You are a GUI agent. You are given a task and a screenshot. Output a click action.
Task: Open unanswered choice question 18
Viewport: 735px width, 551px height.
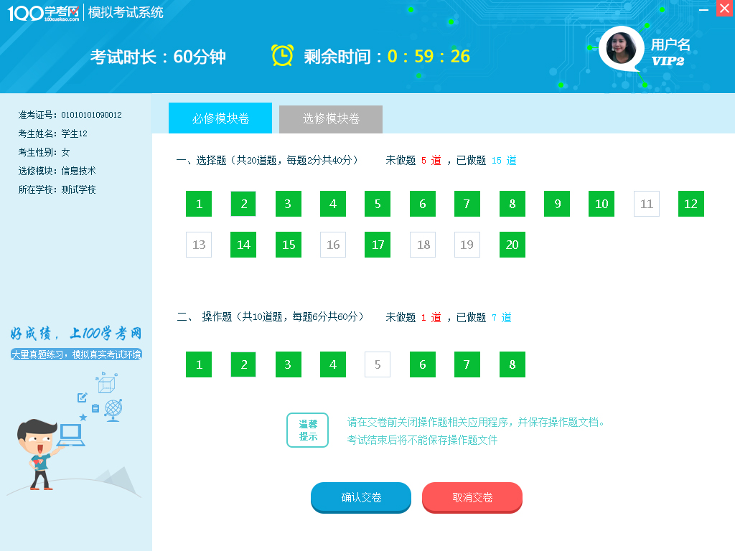422,245
